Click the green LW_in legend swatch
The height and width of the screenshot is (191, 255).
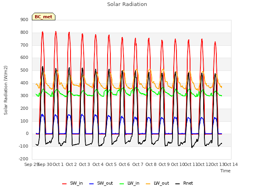(x=122, y=184)
